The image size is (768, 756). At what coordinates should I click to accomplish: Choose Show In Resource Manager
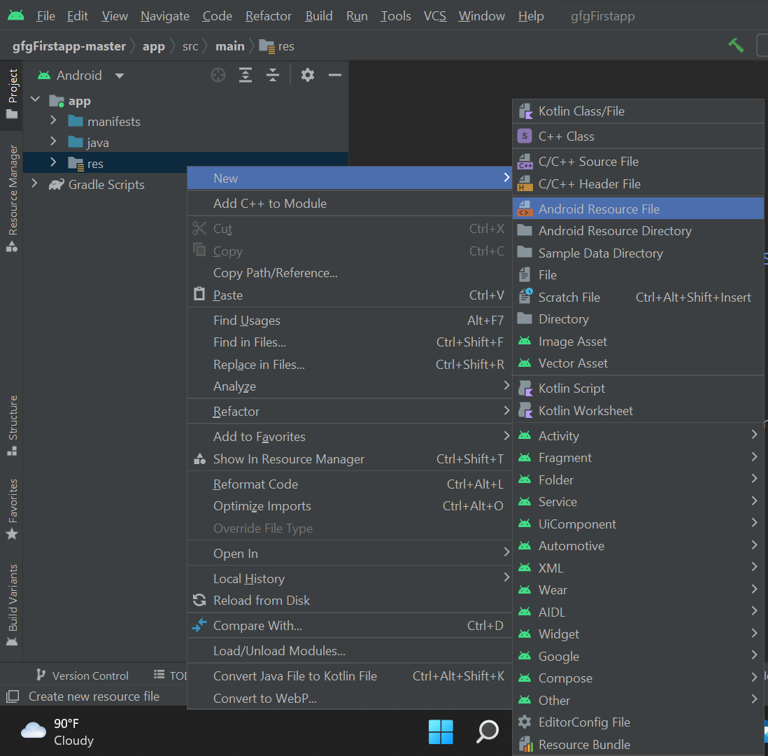349,459
